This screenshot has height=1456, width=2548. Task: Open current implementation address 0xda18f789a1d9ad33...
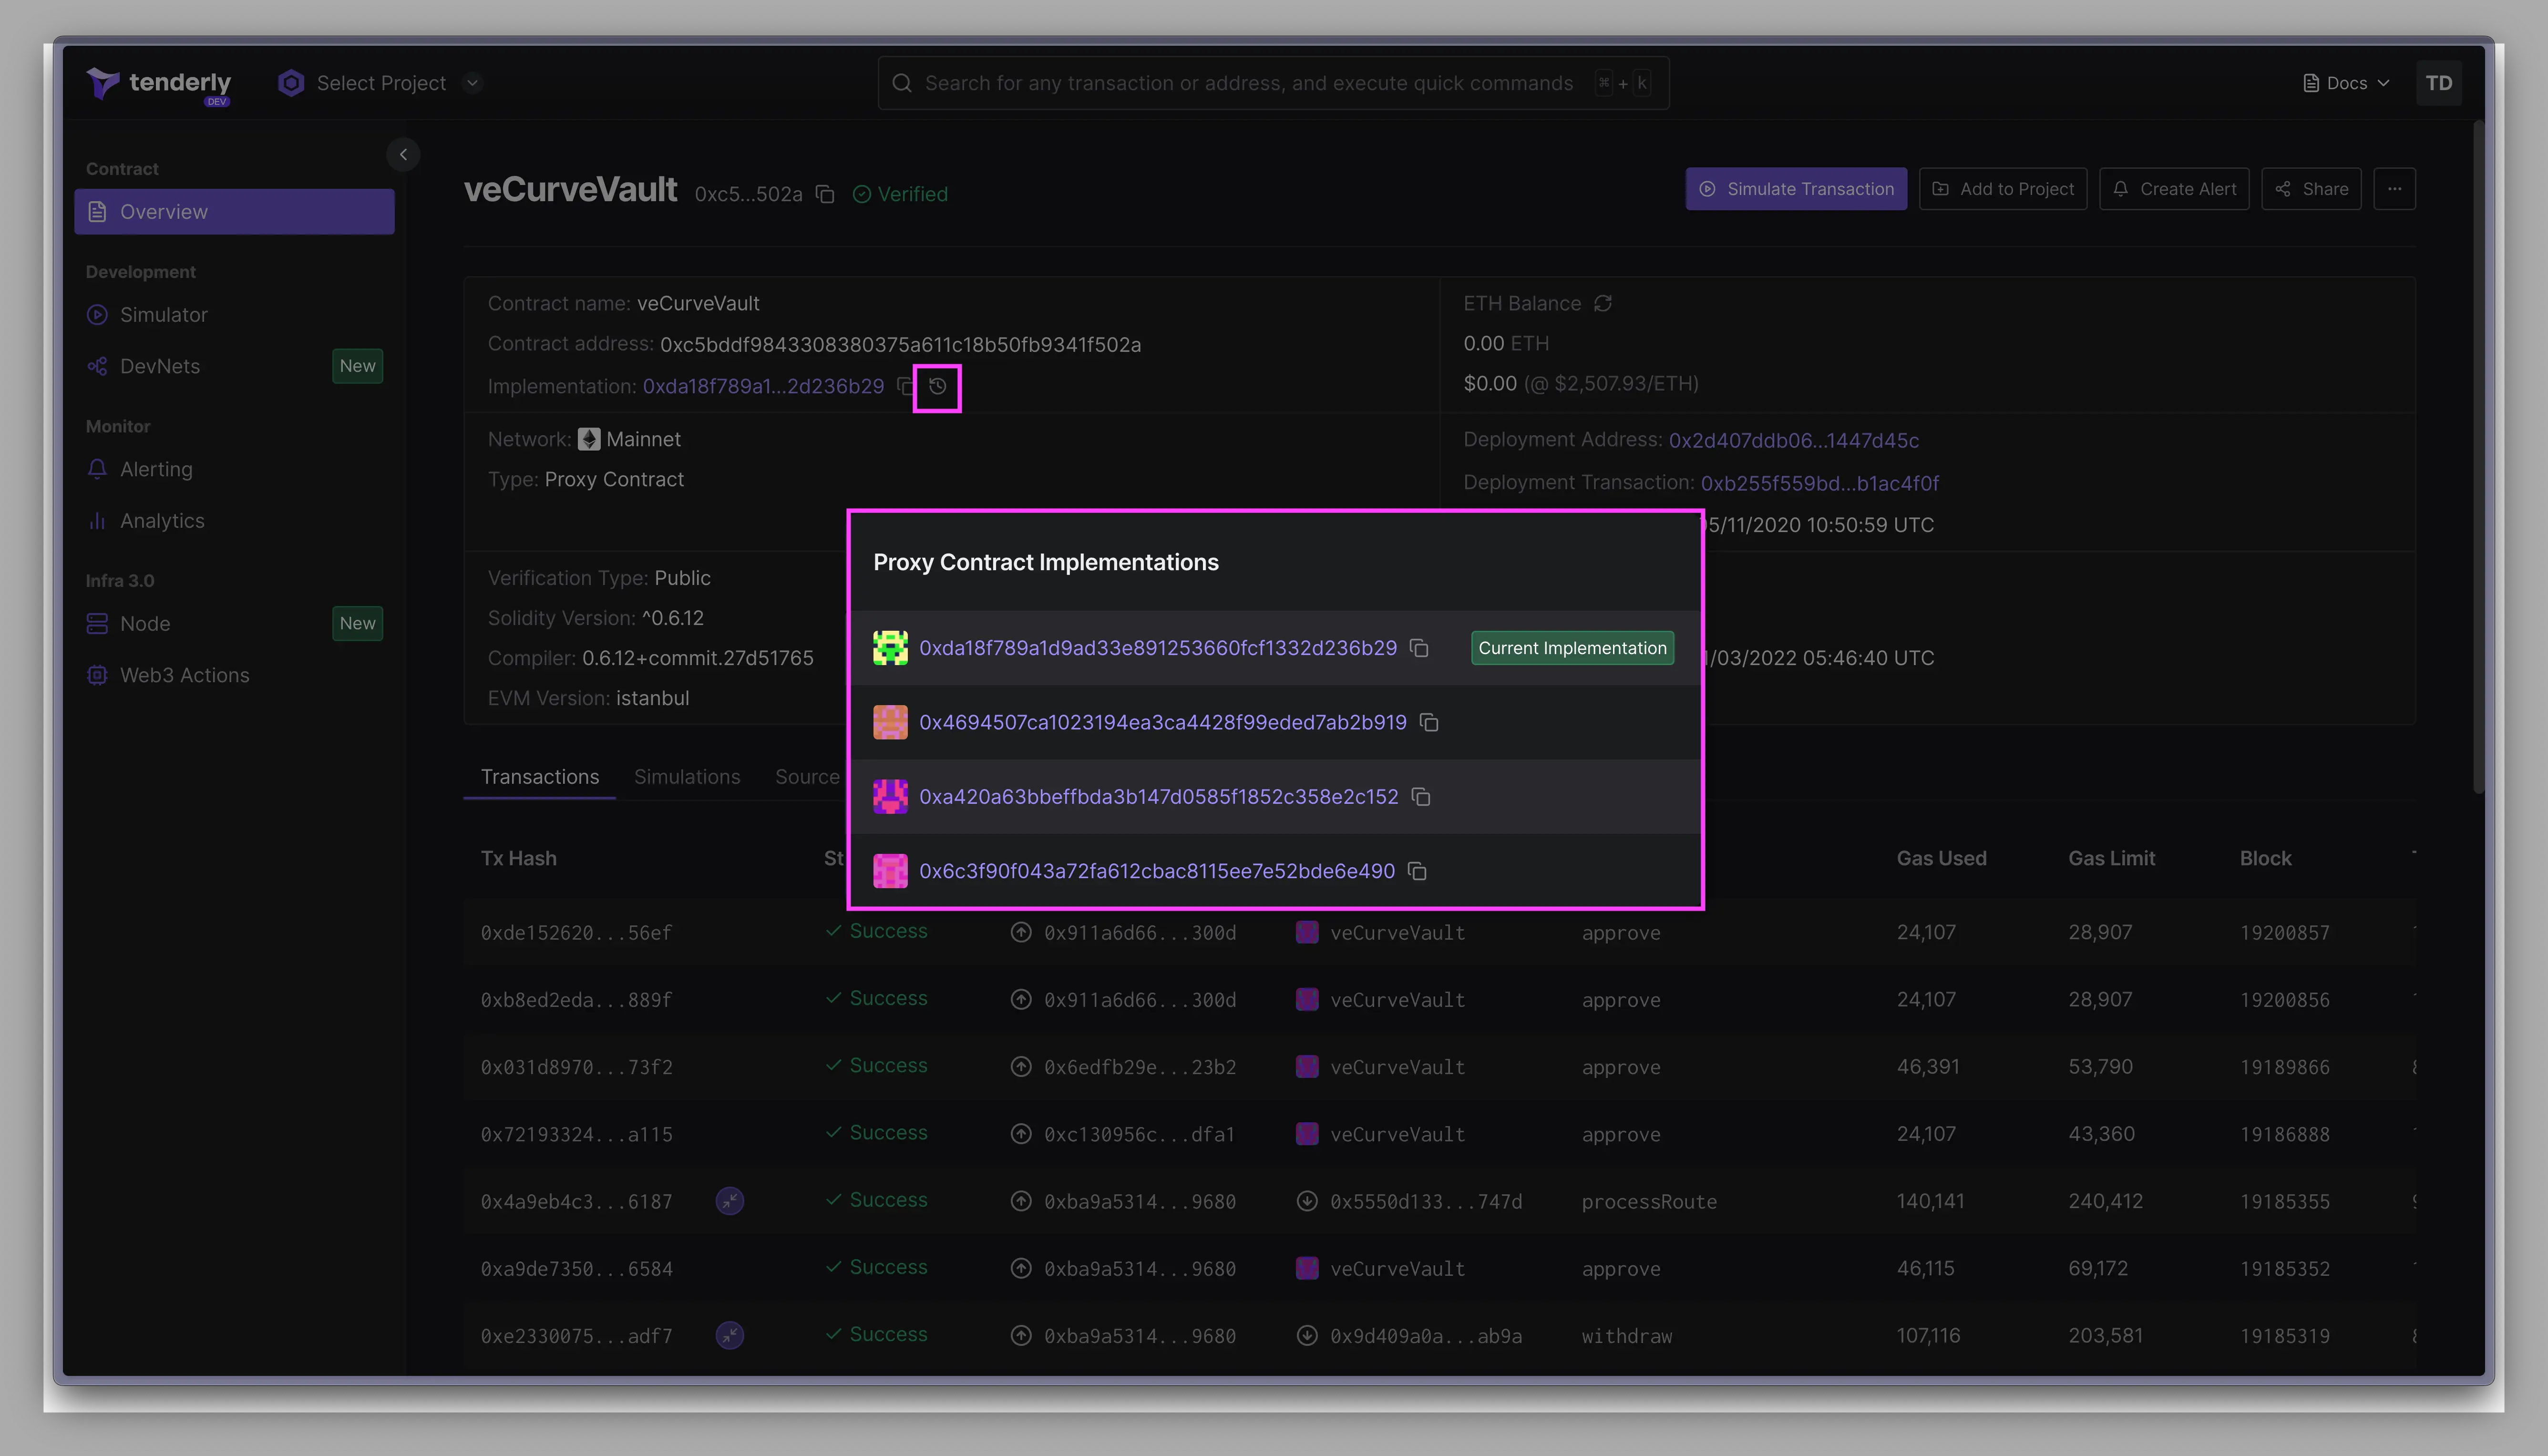(1157, 648)
